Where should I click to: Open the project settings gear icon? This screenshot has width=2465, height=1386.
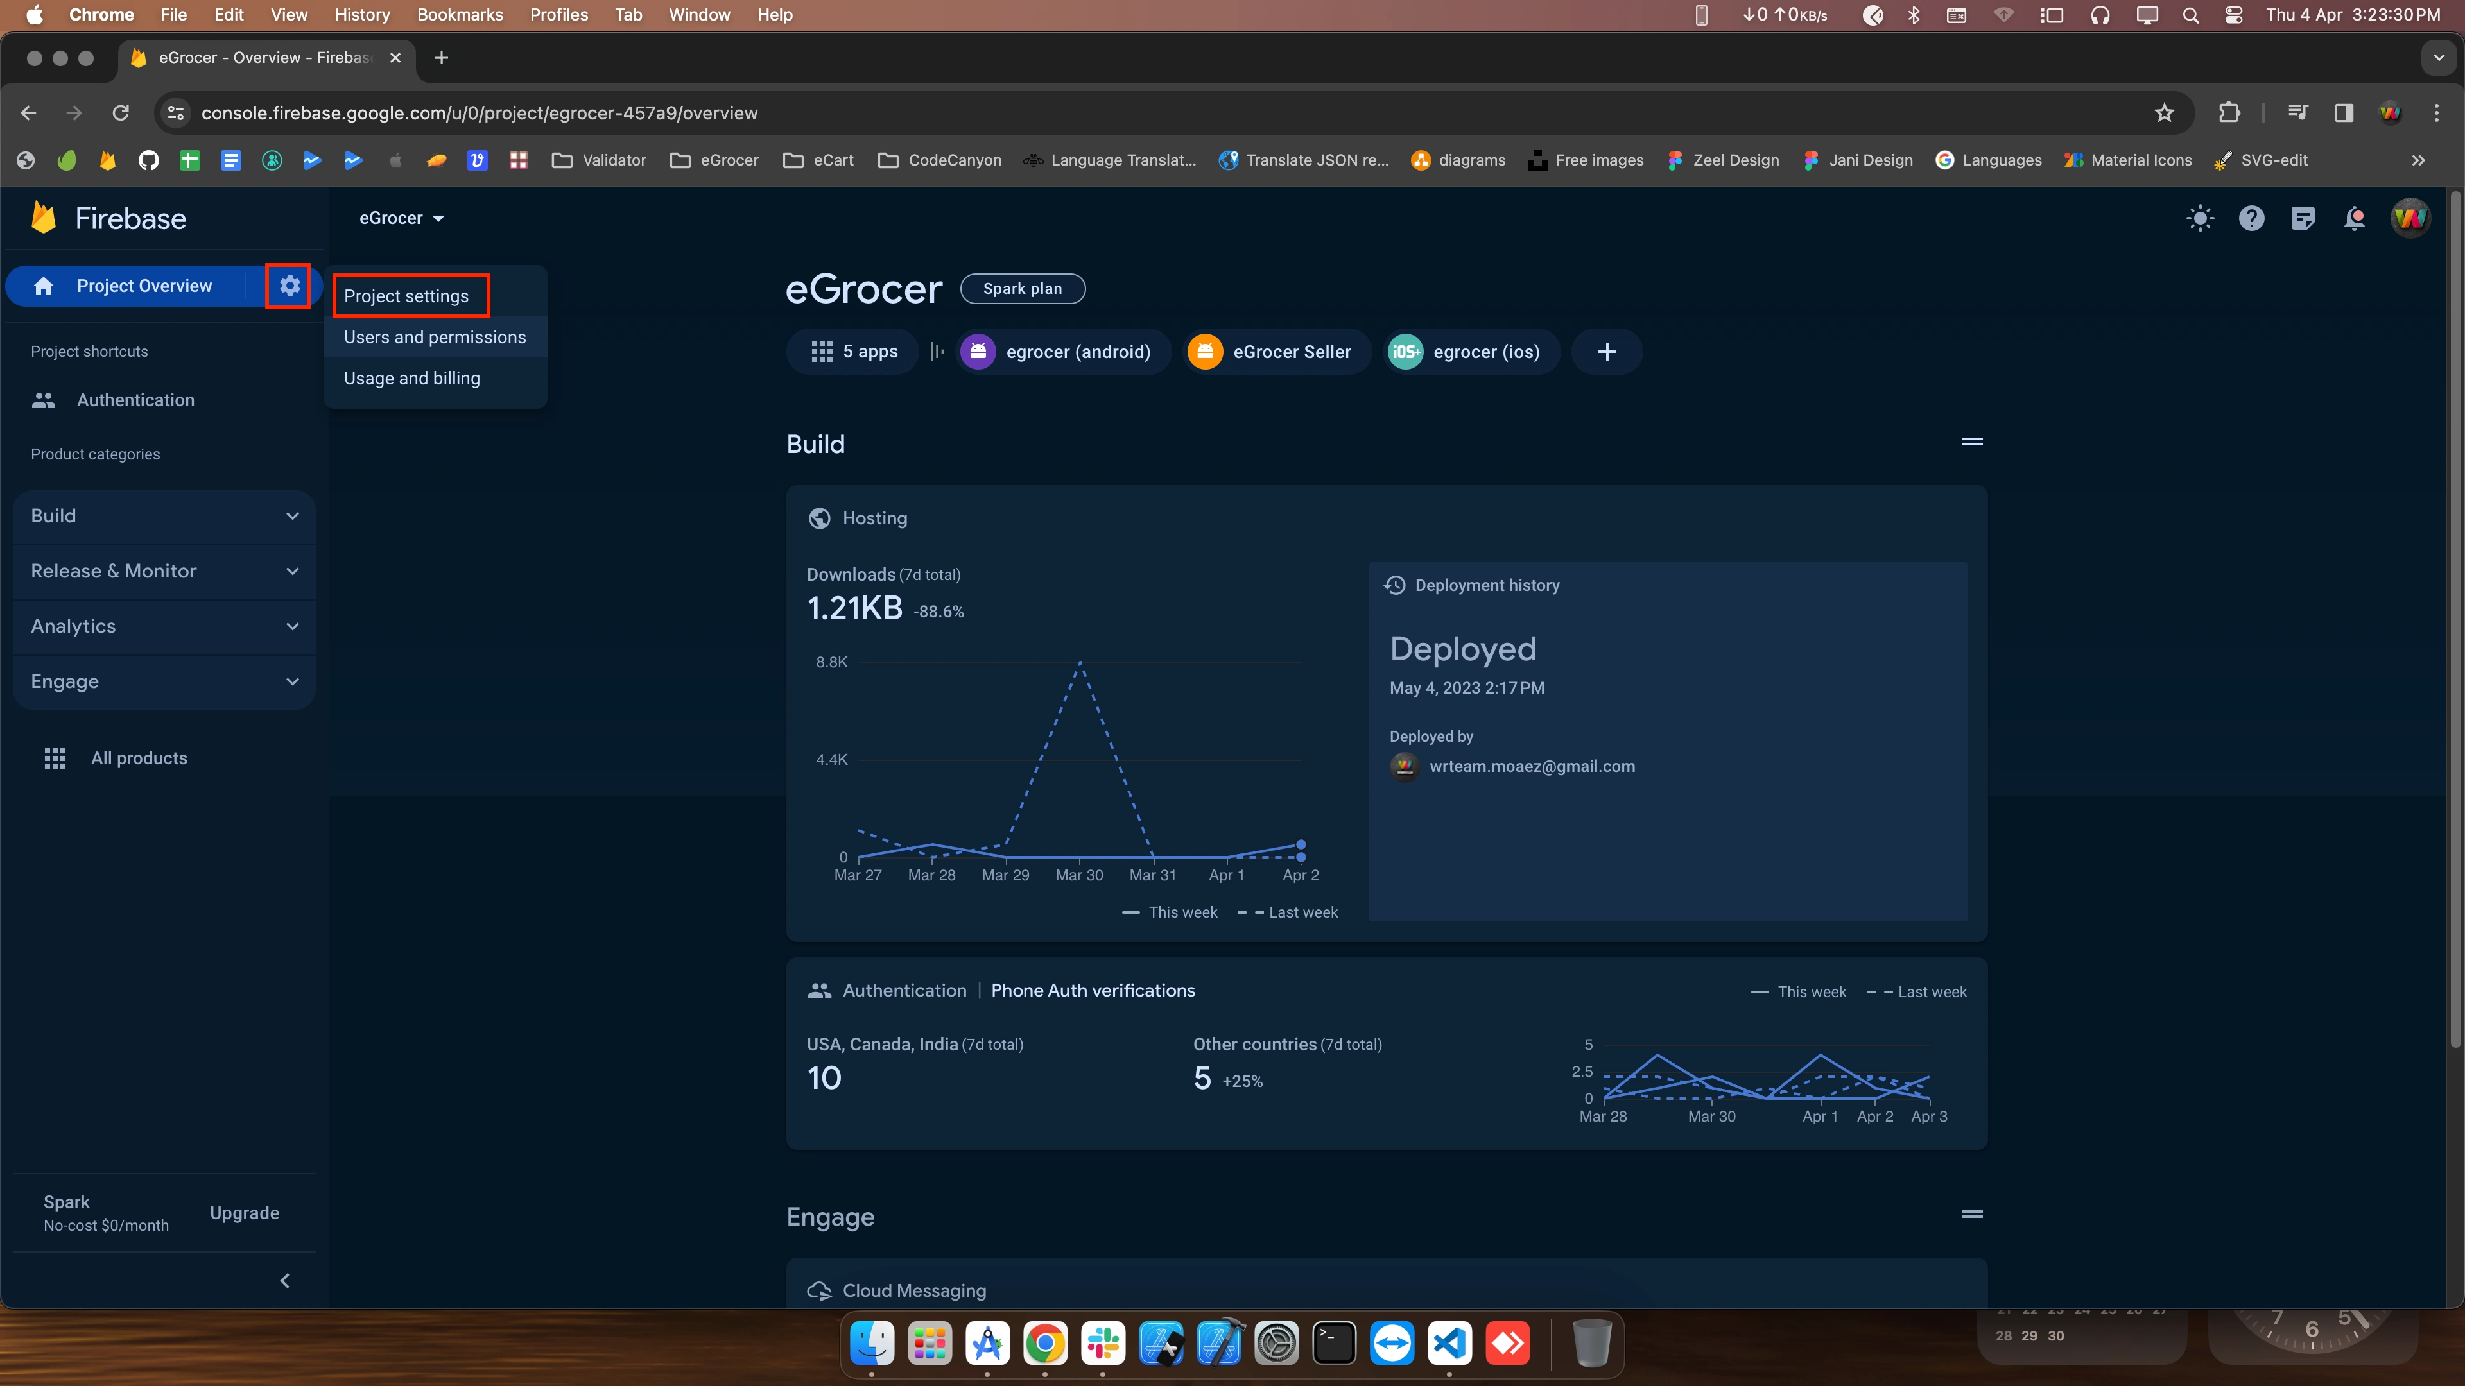point(289,285)
